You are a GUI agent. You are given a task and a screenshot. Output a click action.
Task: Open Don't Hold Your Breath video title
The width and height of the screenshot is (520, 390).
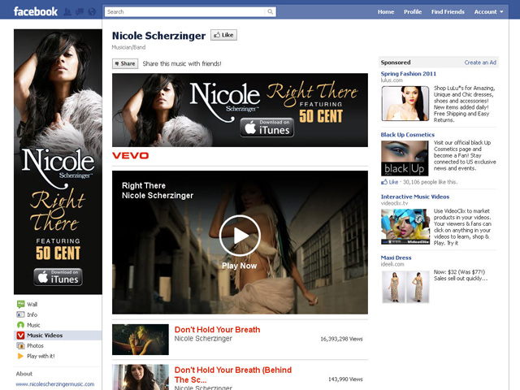point(217,330)
